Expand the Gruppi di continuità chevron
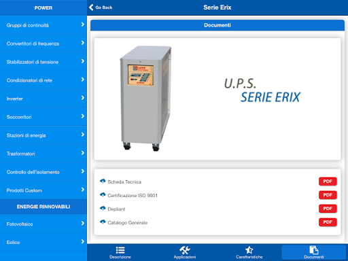The height and width of the screenshot is (261, 348). (x=83, y=24)
